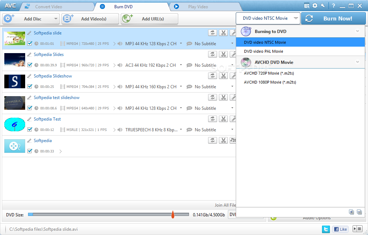Viewport: 368px width, 235px height.
Task: Click the orange DVD capacity marker
Action: point(173,215)
